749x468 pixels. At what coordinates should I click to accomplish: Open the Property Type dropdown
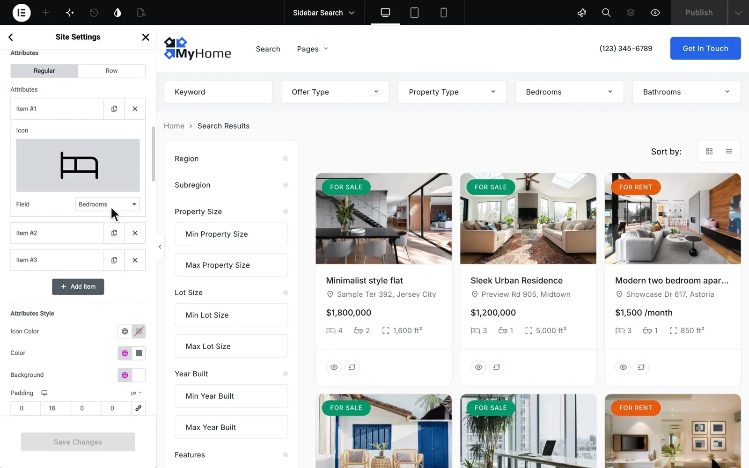point(452,92)
